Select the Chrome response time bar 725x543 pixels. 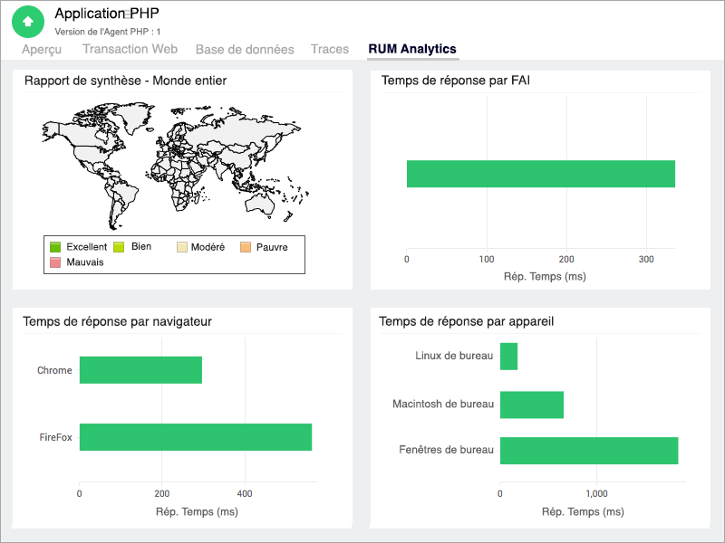[x=140, y=370]
